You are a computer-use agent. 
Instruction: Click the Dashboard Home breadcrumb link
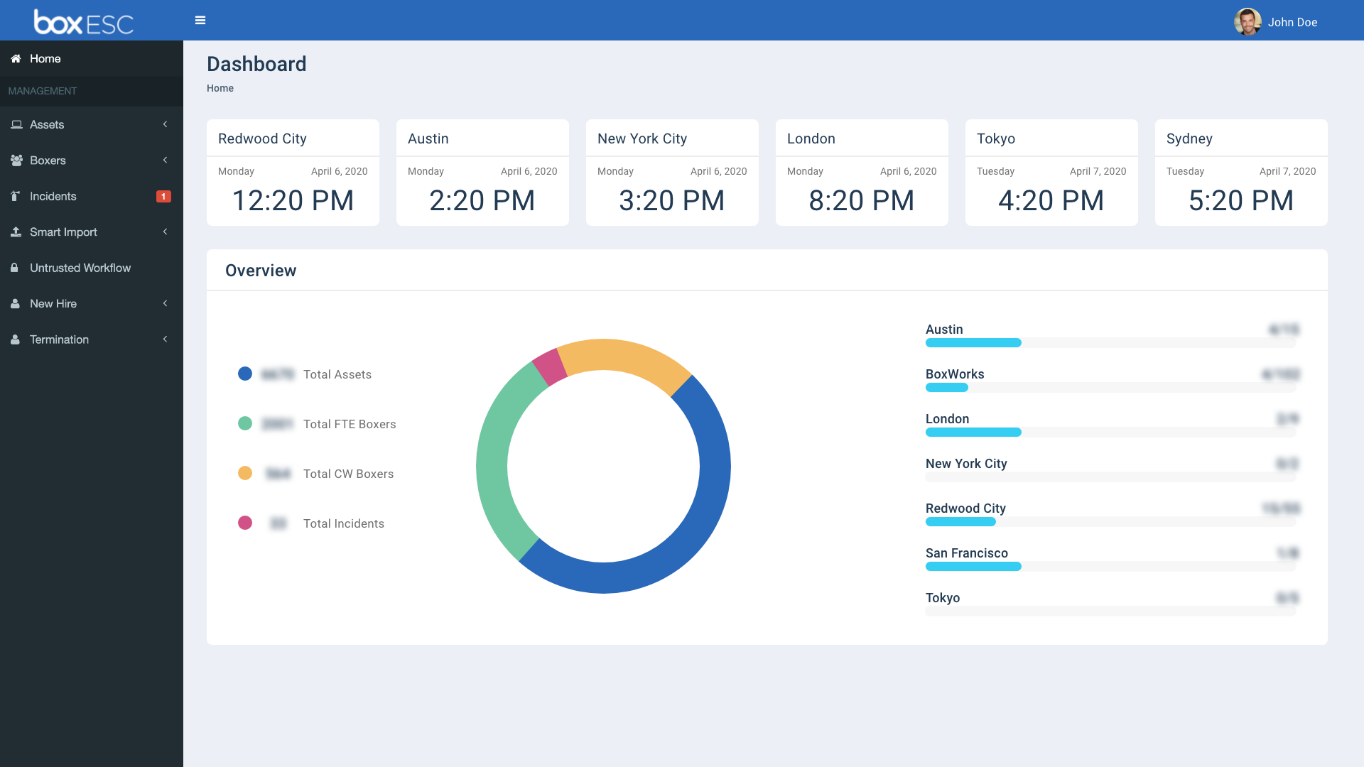pos(220,88)
